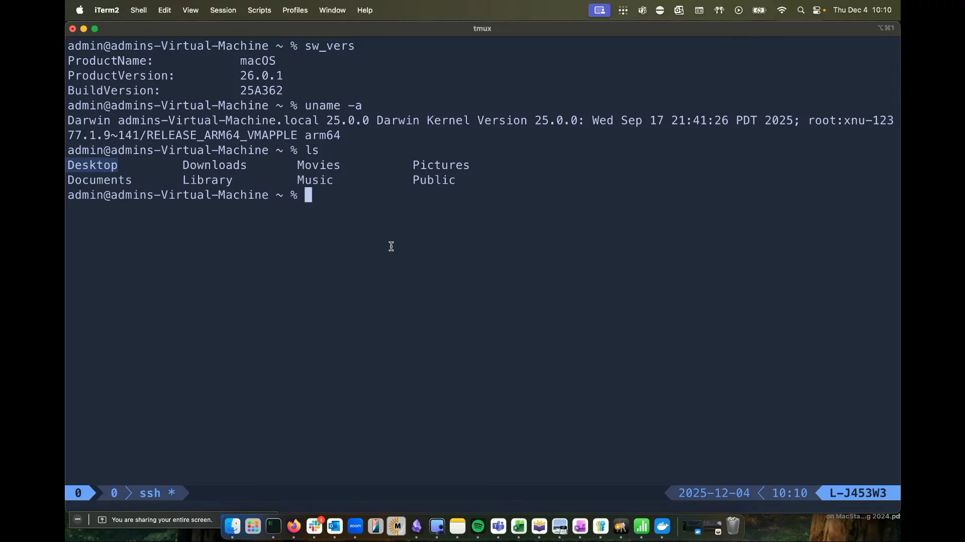The width and height of the screenshot is (965, 542).
Task: Open AirPods status menu icon
Action: point(719,10)
